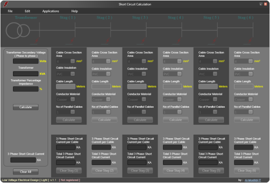Click the Clear Stag (1) button

click(x=69, y=171)
